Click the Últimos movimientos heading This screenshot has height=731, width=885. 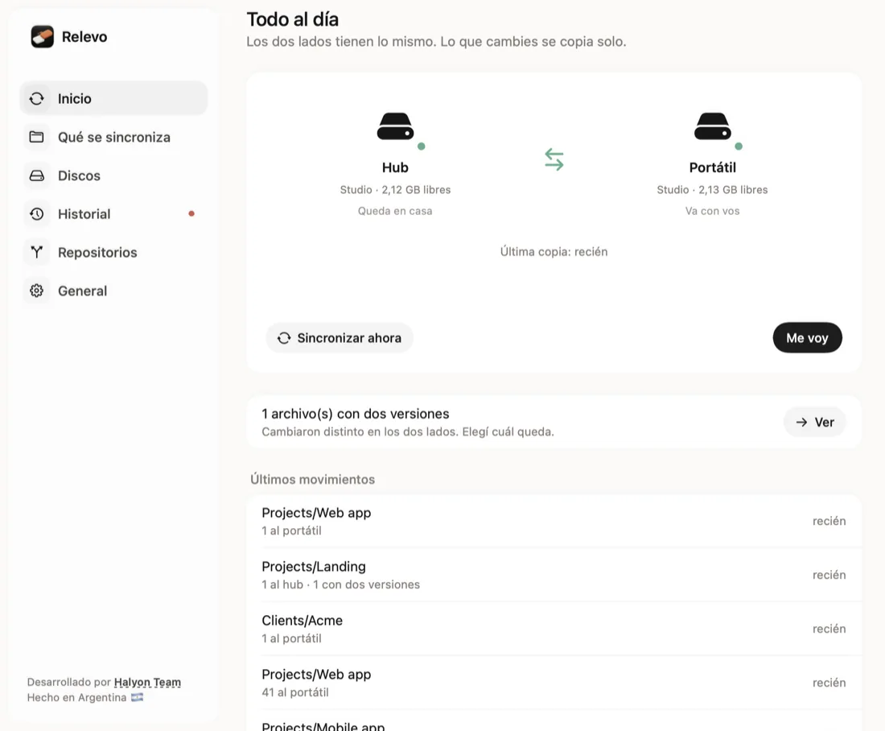tap(313, 479)
